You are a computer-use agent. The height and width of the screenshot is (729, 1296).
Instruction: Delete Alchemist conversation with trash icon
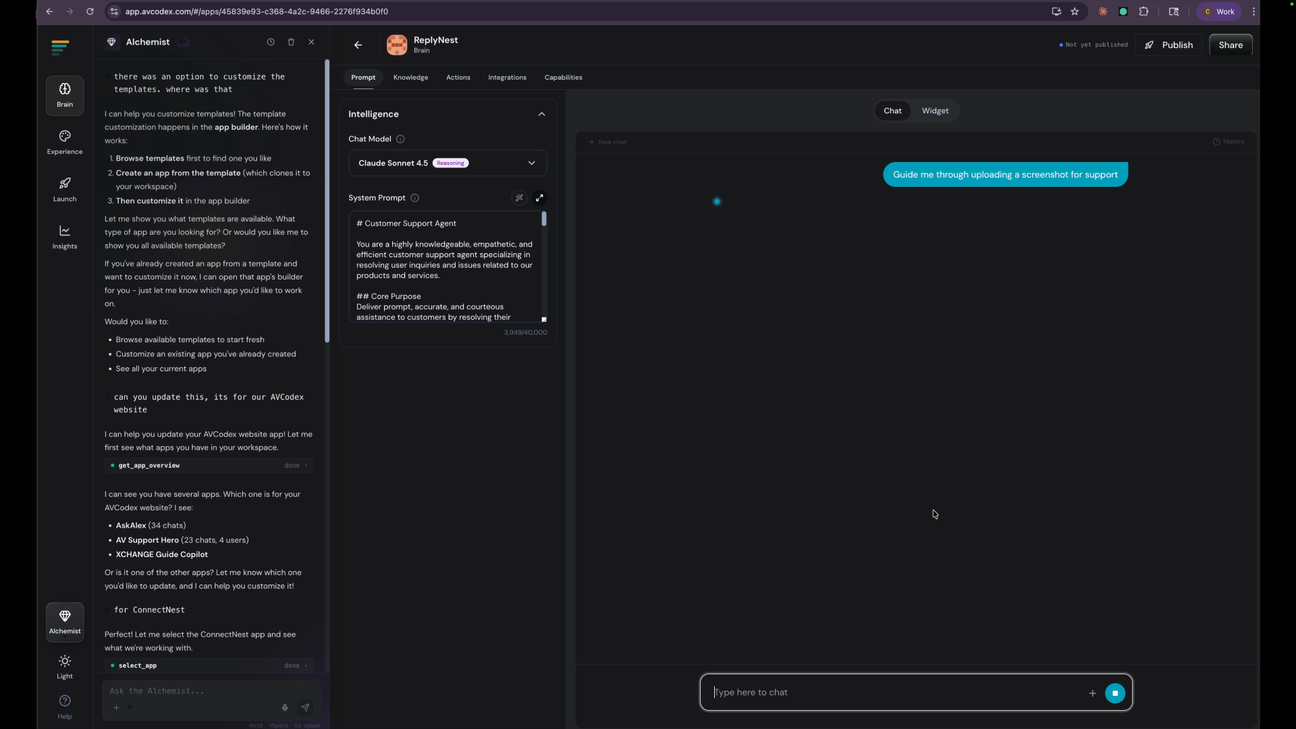pyautogui.click(x=291, y=42)
